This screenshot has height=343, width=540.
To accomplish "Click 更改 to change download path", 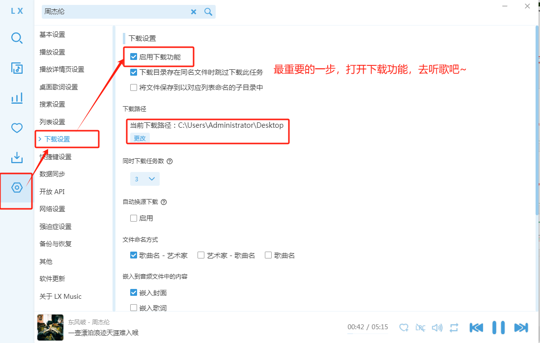I will click(x=140, y=138).
